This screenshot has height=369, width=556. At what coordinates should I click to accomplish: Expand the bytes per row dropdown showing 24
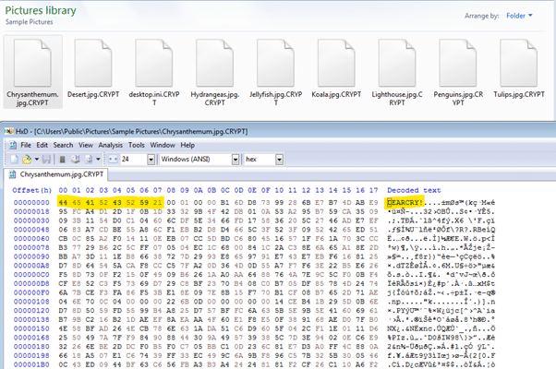click(149, 160)
